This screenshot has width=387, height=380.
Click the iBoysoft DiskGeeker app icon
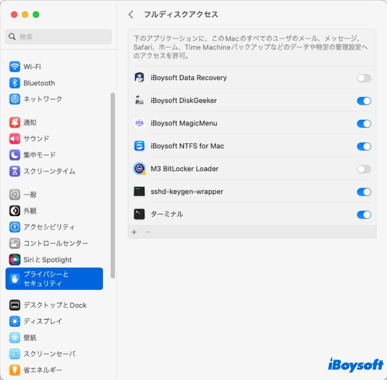click(139, 100)
